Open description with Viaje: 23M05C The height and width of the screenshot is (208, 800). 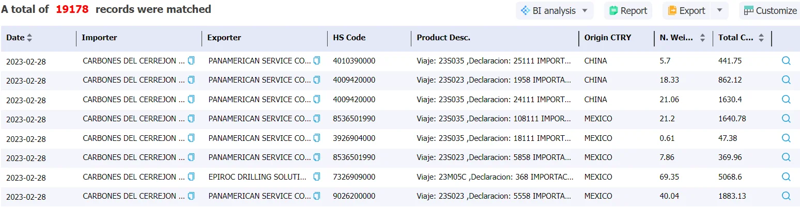point(495,177)
